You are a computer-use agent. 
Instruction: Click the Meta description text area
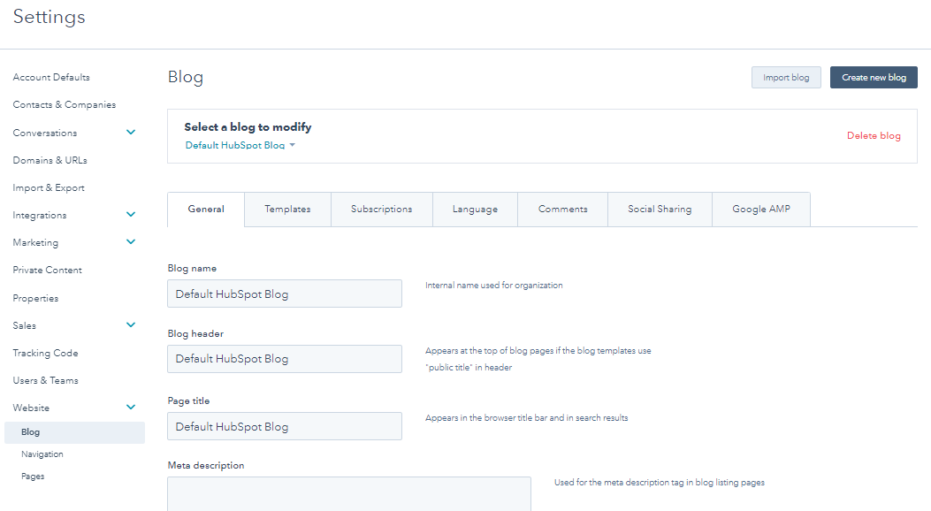[x=348, y=493]
